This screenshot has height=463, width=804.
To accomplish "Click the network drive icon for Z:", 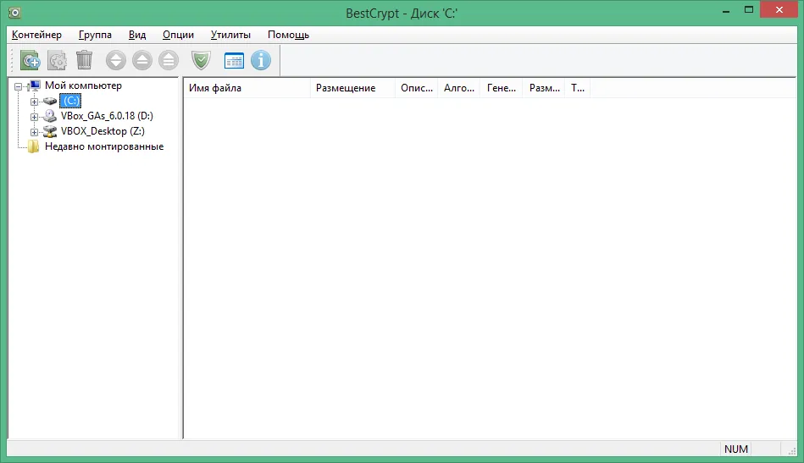I will pos(50,131).
